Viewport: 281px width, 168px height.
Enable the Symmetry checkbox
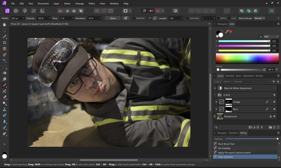(x=187, y=18)
